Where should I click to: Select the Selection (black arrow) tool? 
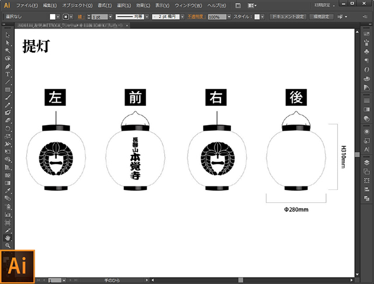click(8, 35)
